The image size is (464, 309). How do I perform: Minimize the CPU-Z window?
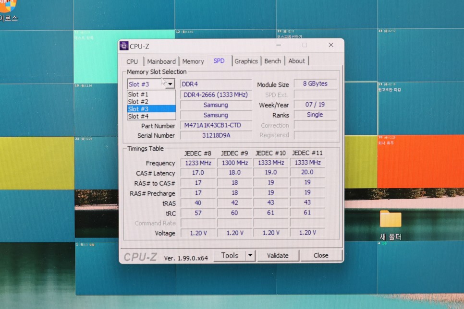click(x=279, y=45)
